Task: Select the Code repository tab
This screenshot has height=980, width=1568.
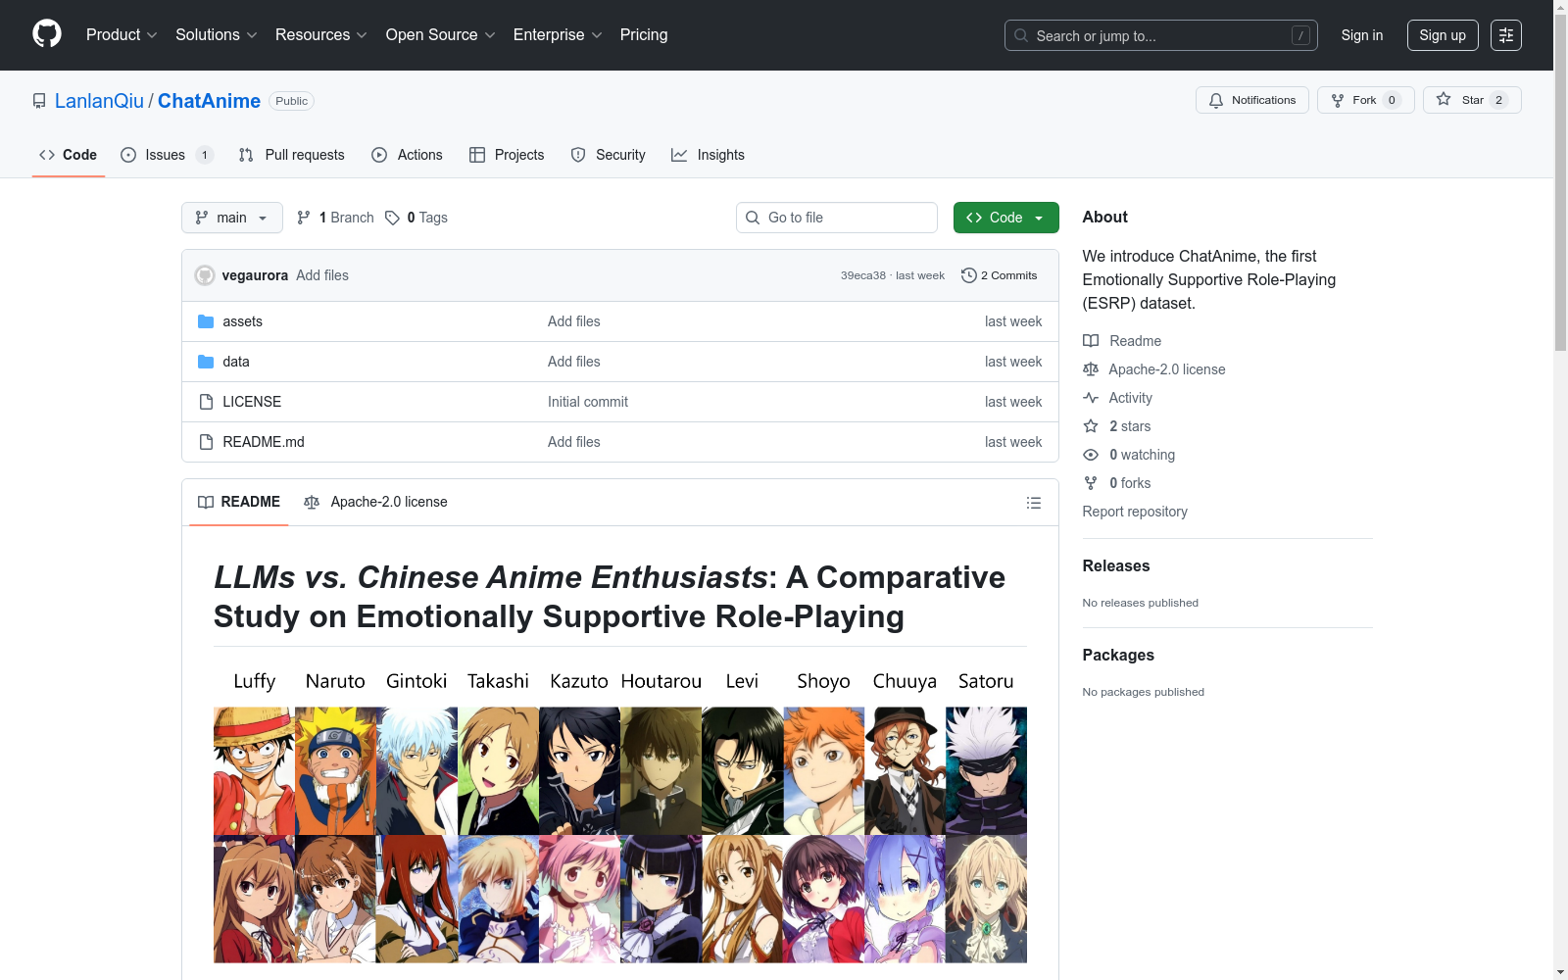Action: click(69, 155)
